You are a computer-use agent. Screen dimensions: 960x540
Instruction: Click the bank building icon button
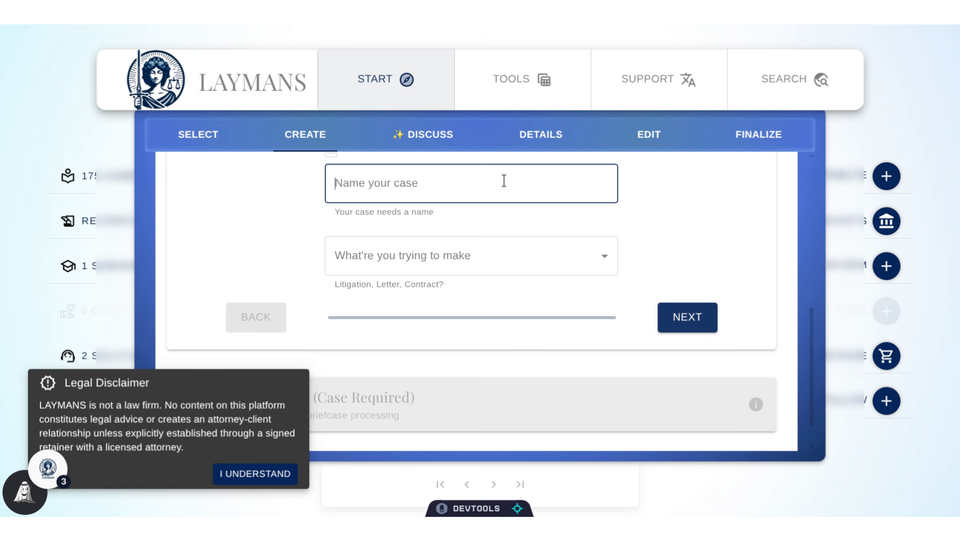886,221
